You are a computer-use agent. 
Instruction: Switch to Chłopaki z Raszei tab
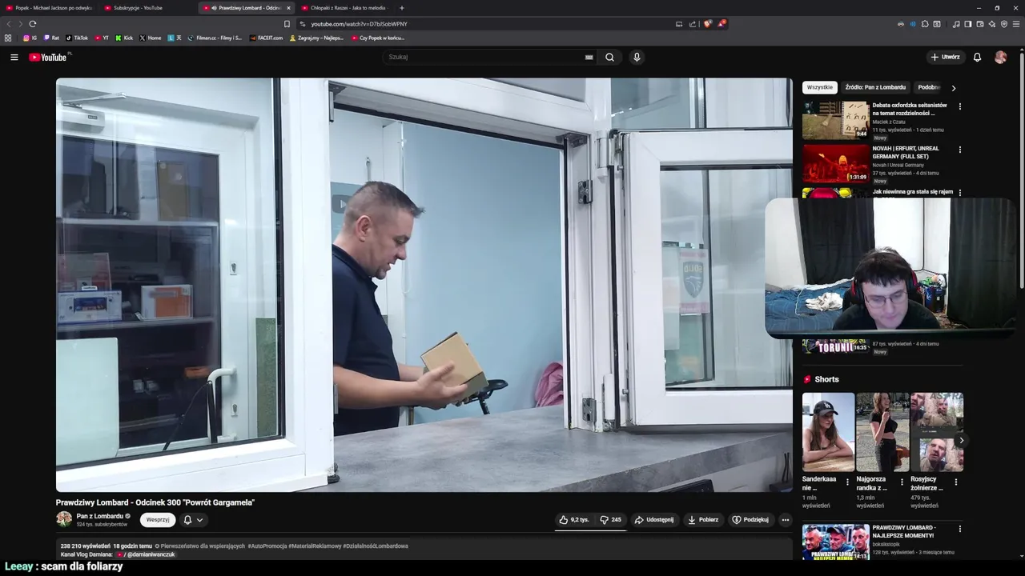344,8
